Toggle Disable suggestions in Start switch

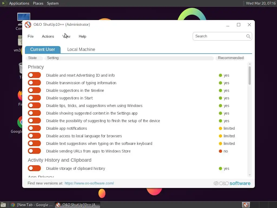(34, 98)
